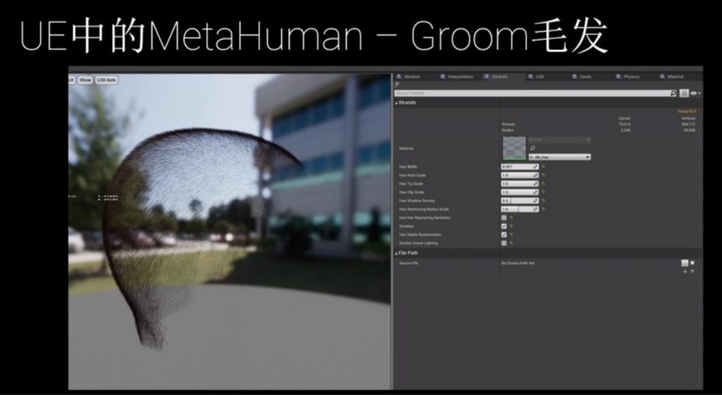Open the eye view options dropdown
Image resolution: width=722 pixels, height=395 pixels.
coord(695,93)
